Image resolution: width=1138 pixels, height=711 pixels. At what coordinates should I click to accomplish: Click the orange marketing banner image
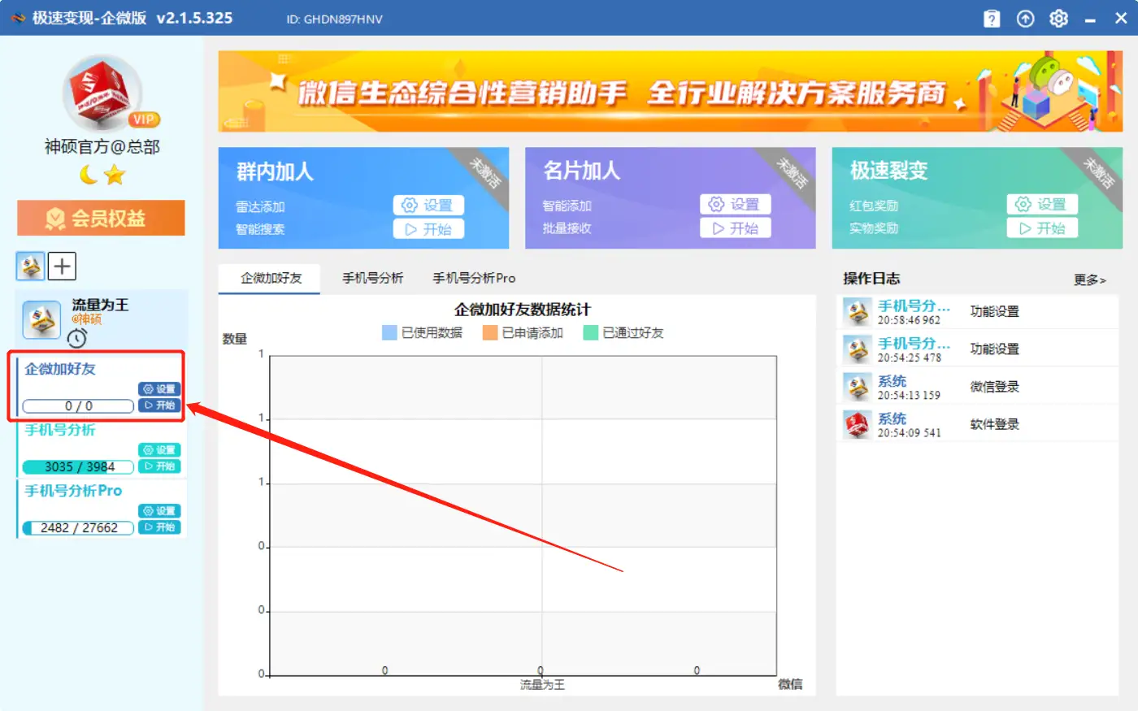pyautogui.click(x=668, y=91)
